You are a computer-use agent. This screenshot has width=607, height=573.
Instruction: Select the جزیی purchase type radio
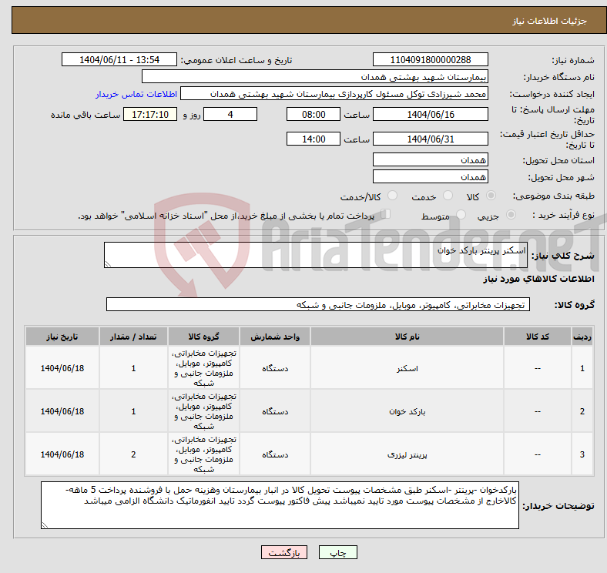tap(511, 214)
